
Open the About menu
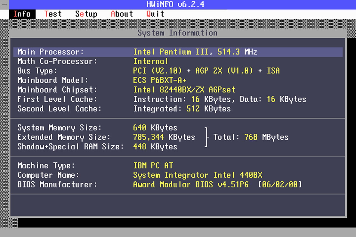pos(122,14)
